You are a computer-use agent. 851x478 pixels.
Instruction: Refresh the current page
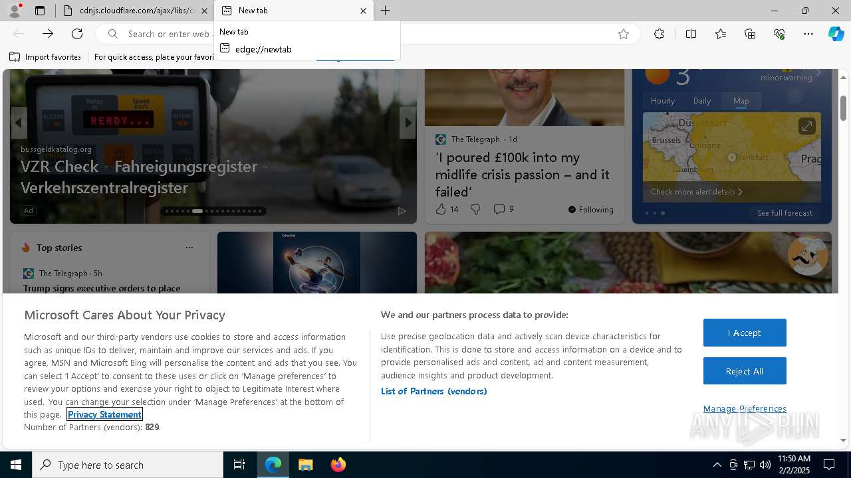pos(77,34)
